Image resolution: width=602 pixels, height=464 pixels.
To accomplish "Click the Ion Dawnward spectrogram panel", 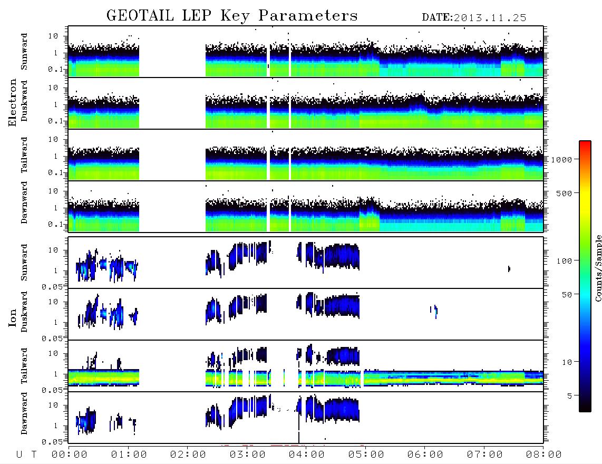I will [x=306, y=417].
